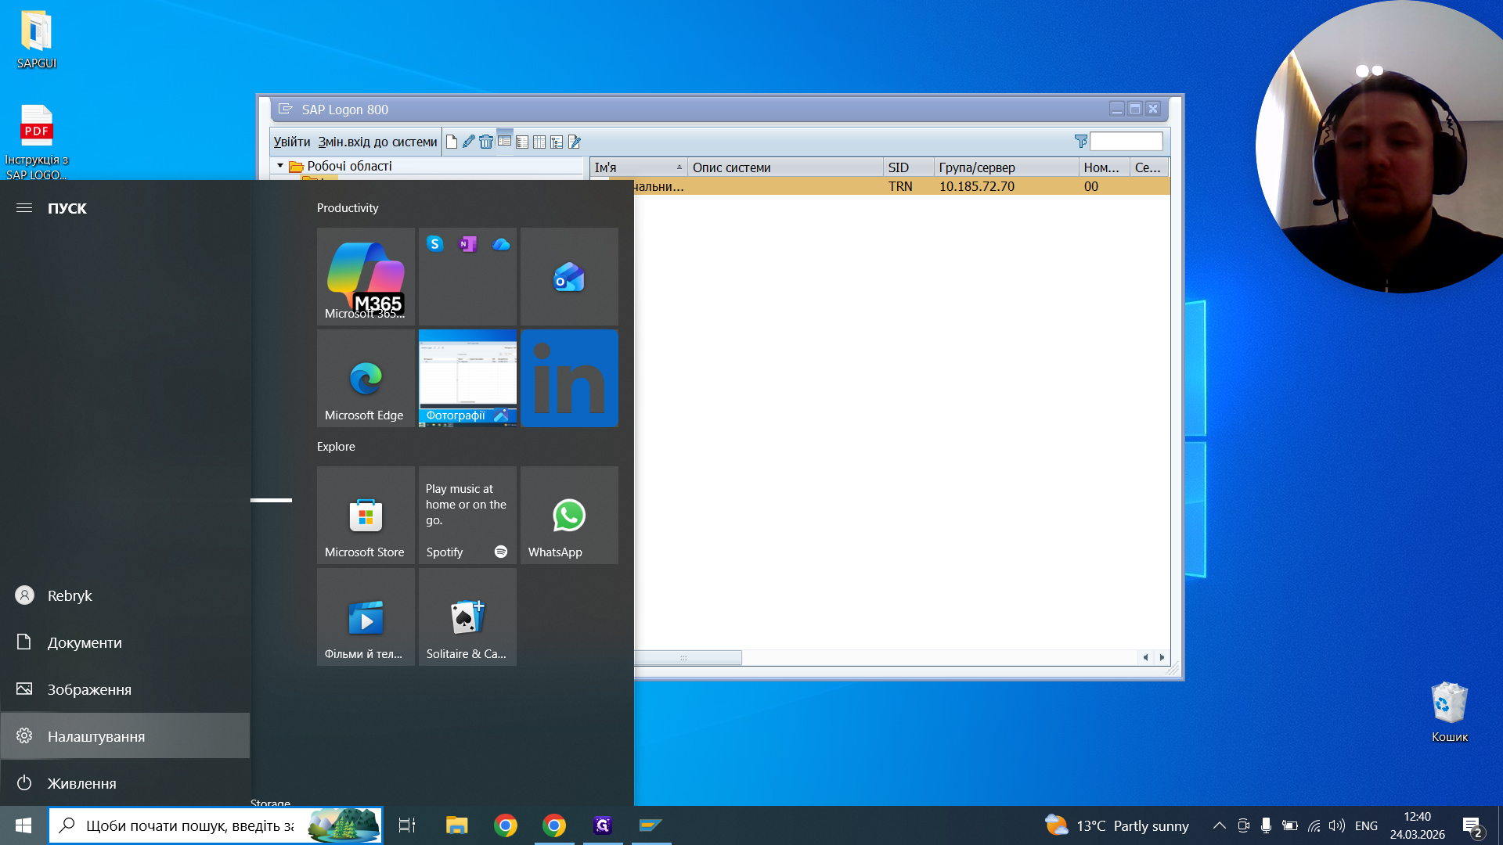
Task: Switch to the tree view icon
Action: pyautogui.click(x=557, y=142)
